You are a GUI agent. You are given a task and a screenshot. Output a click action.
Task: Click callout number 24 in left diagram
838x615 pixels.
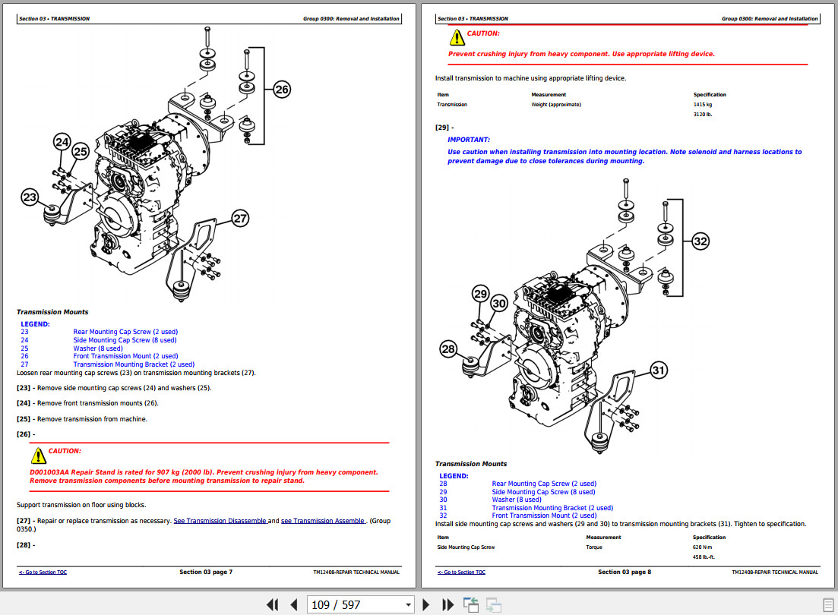pyautogui.click(x=62, y=141)
